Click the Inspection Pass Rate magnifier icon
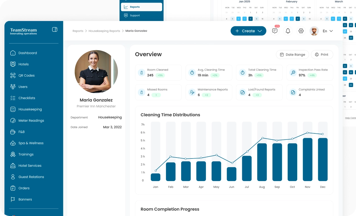Screen dimensions: 356x216 coord(293,73)
